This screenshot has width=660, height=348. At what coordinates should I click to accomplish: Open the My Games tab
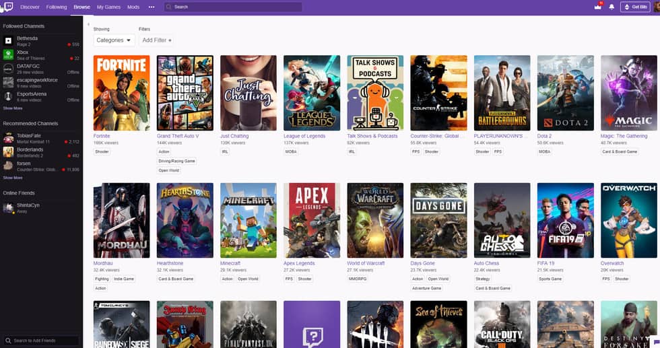tap(108, 7)
